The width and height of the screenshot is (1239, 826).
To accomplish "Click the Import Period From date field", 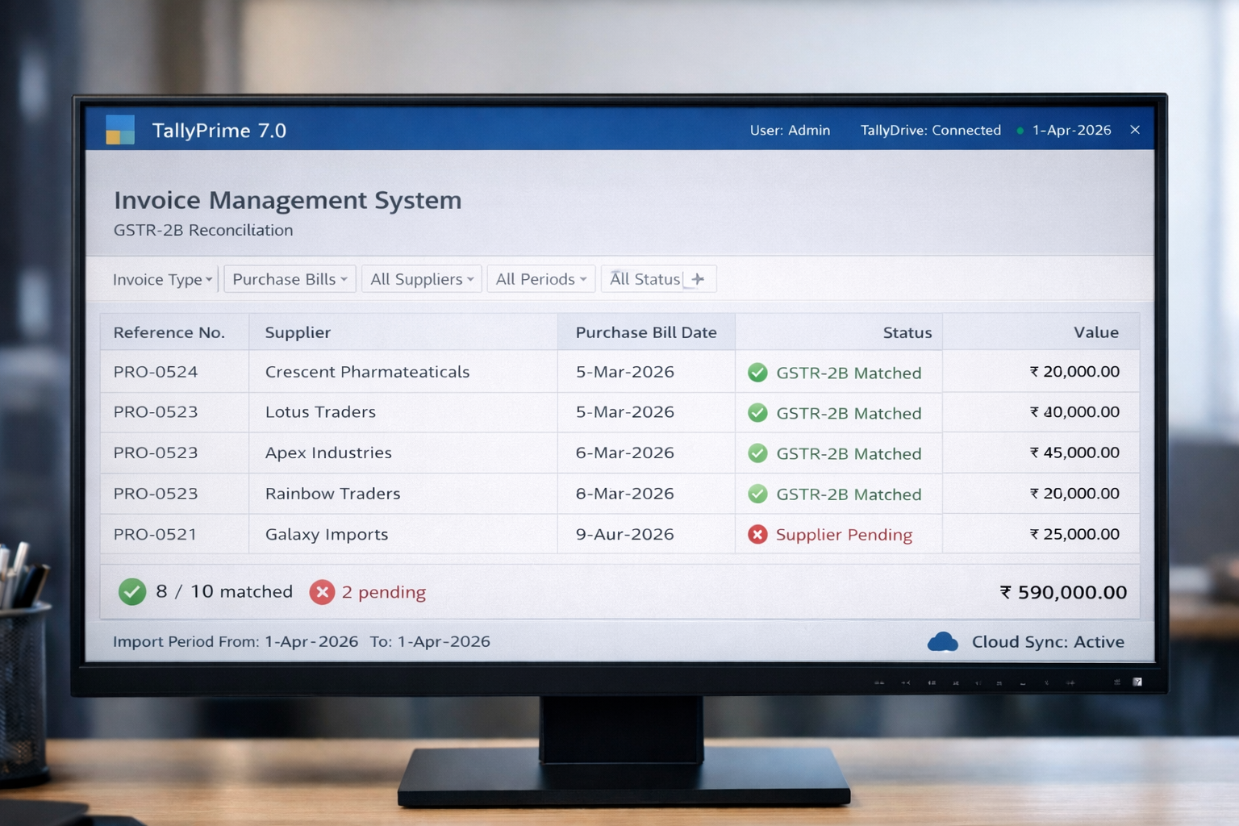I will point(311,641).
